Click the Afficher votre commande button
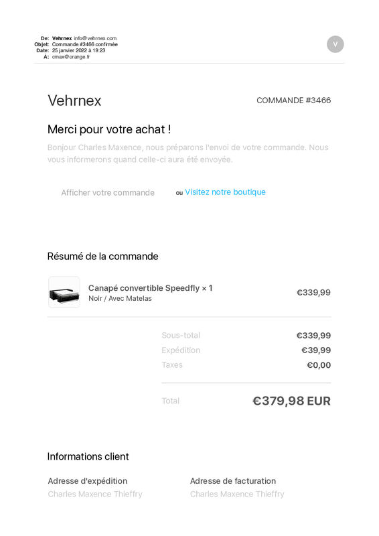379x536 pixels. (108, 192)
